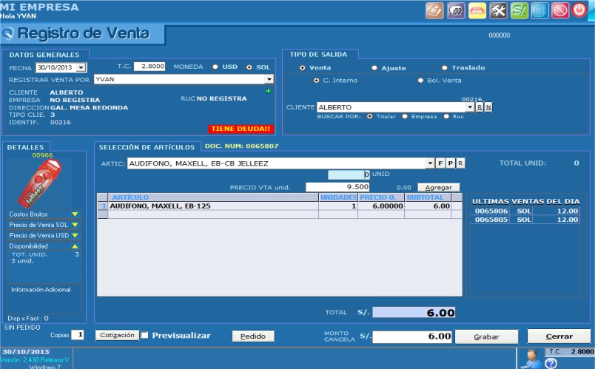Expand the Costos Brutos section

pos(74,214)
